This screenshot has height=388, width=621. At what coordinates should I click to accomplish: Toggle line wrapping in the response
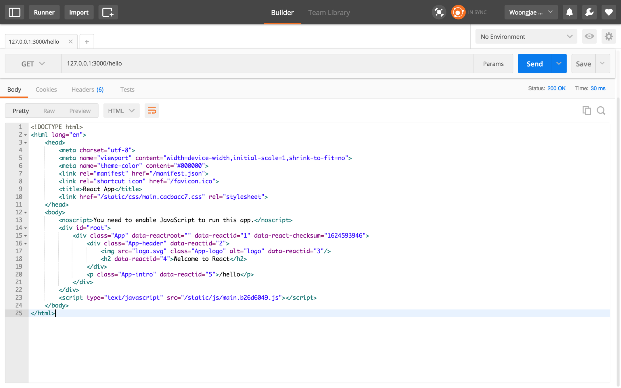tap(152, 111)
